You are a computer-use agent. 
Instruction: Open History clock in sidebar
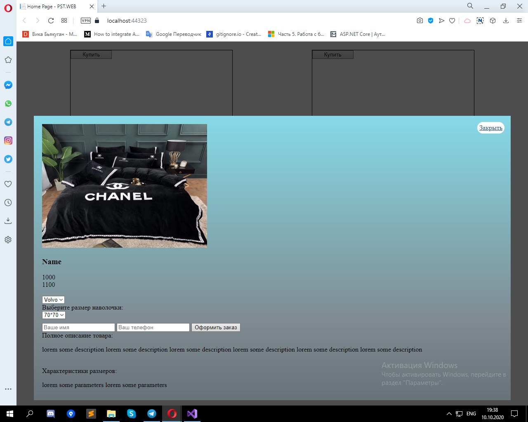point(8,203)
